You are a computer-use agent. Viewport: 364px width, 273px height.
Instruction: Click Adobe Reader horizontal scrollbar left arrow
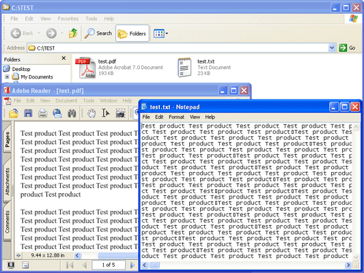(77, 256)
